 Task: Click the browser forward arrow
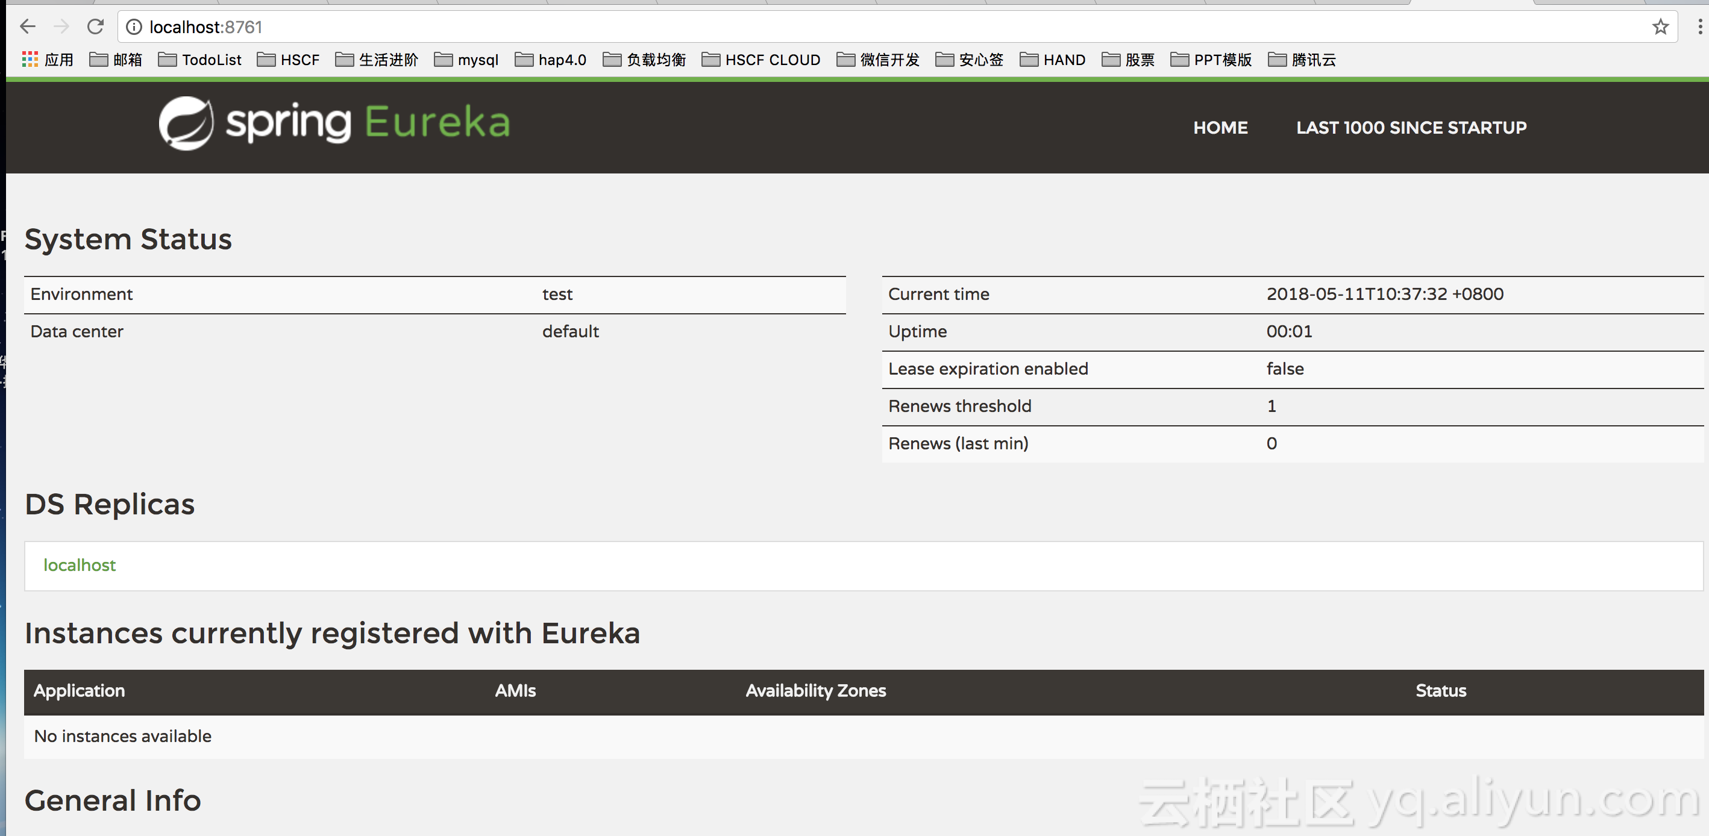coord(61,27)
